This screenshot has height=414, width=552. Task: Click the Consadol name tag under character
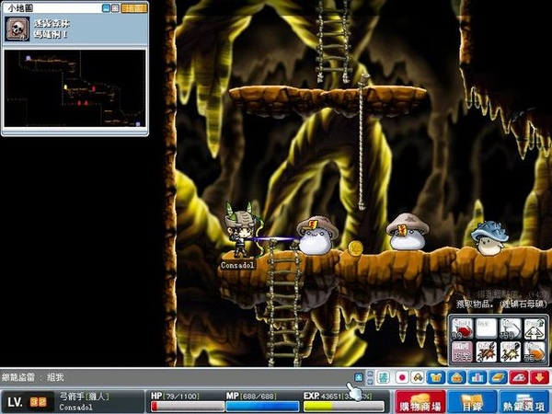[237, 265]
